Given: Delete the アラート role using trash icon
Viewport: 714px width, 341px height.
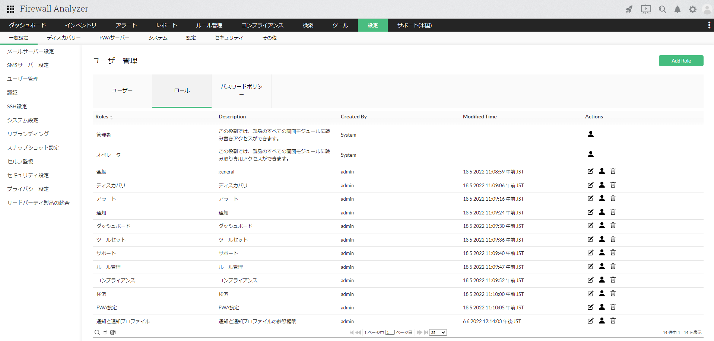Looking at the screenshot, I should [613, 198].
